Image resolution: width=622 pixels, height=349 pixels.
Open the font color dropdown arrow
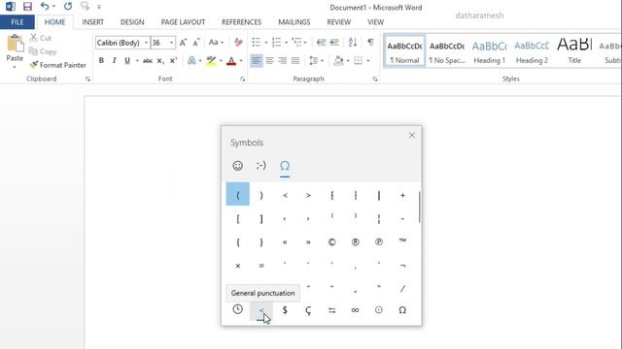pyautogui.click(x=241, y=61)
